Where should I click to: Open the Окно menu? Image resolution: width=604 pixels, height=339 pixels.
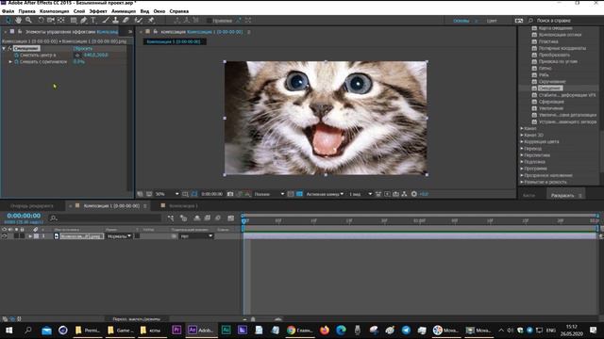coord(159,11)
